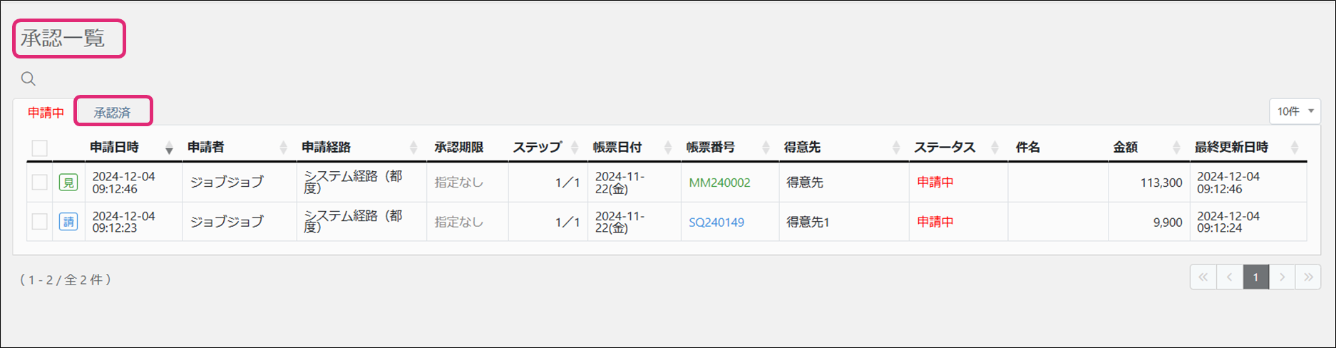The width and height of the screenshot is (1336, 348).
Task: Go to the first page arrow
Action: click(1203, 277)
